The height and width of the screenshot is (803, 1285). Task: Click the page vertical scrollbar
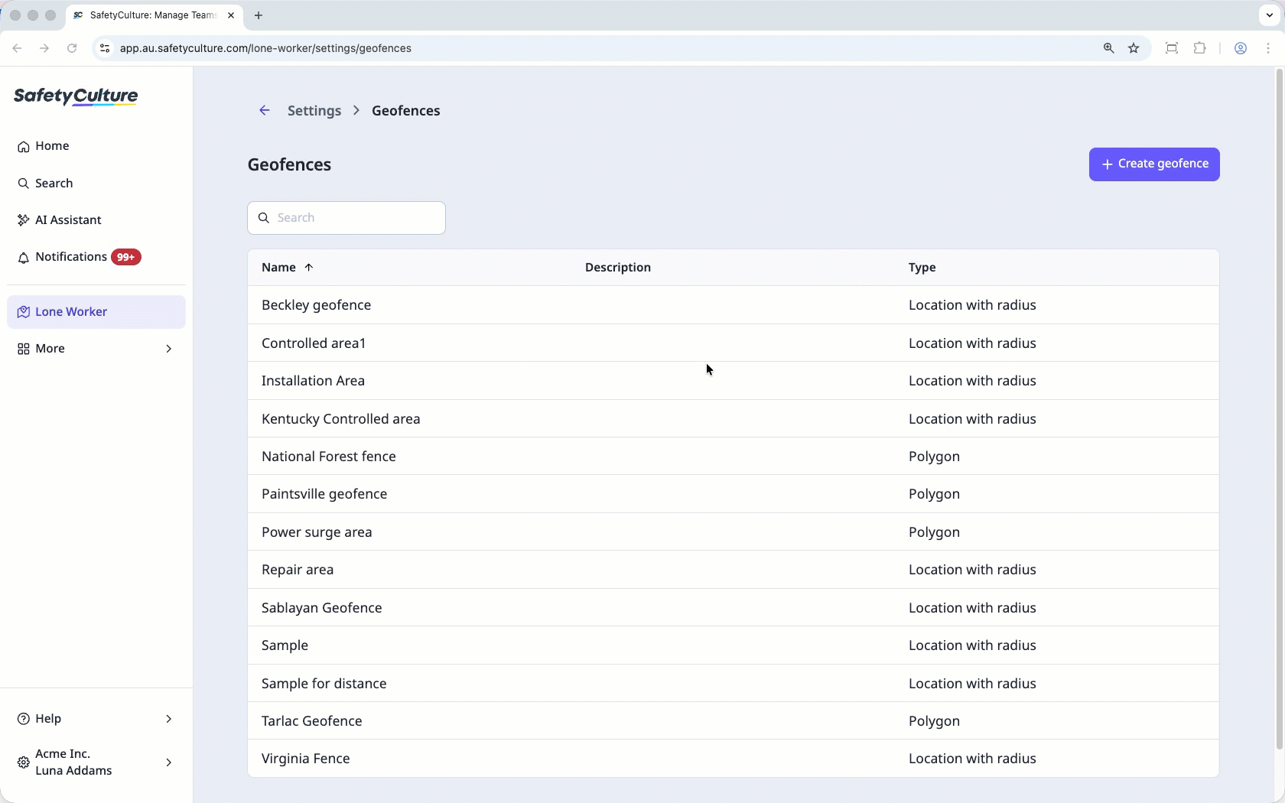(x=1279, y=409)
